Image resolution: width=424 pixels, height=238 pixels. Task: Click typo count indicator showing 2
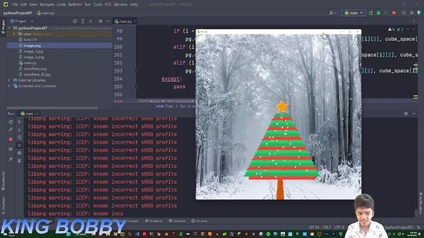[x=400, y=29]
